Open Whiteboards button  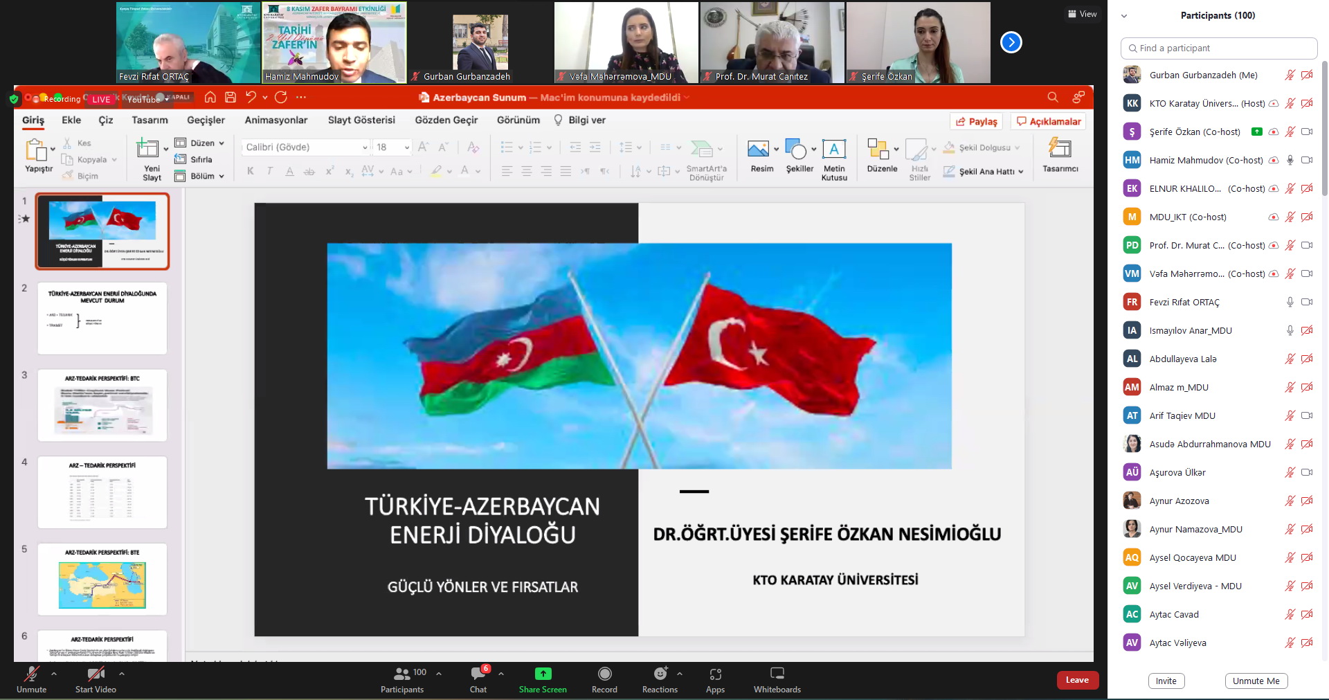point(777,679)
